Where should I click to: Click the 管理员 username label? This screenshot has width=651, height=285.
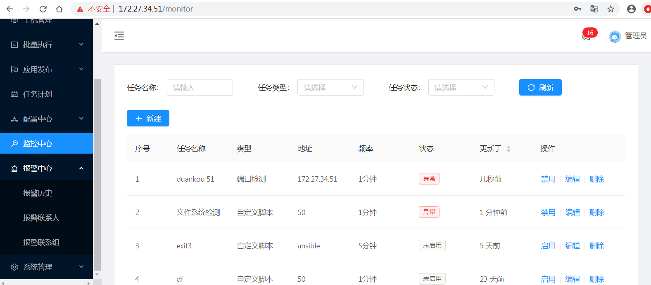click(x=636, y=36)
